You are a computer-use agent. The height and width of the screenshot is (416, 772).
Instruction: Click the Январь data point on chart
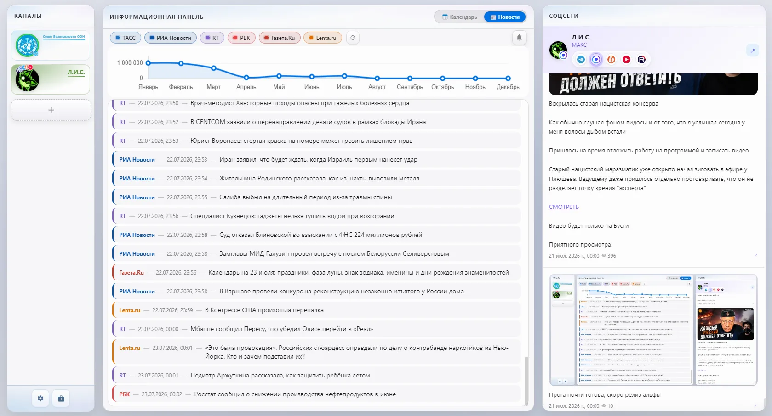(x=148, y=63)
